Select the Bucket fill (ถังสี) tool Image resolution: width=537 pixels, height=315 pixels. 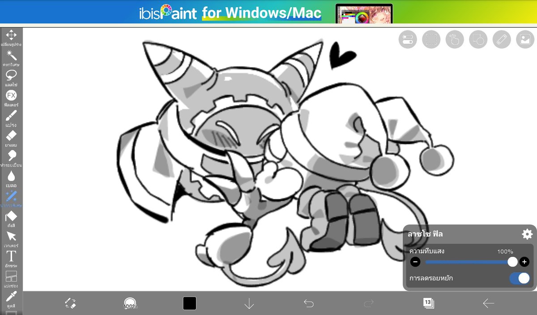point(11,219)
